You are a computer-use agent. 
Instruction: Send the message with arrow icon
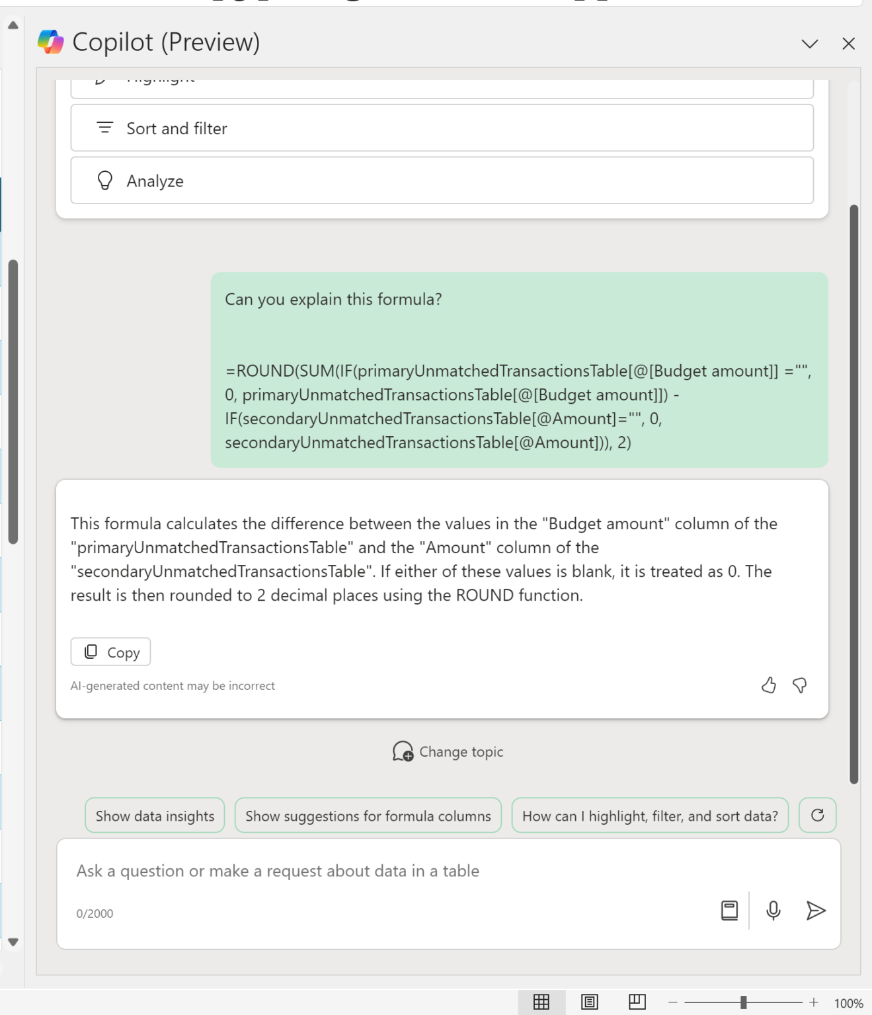[x=816, y=911]
